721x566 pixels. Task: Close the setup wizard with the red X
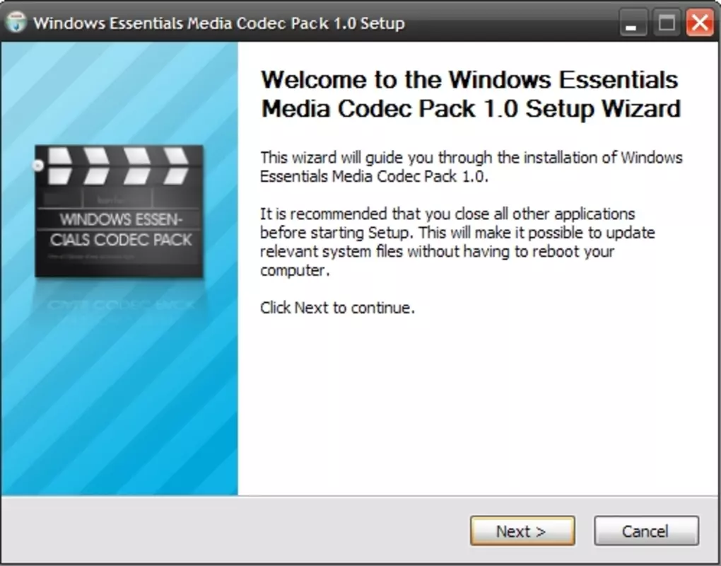699,23
